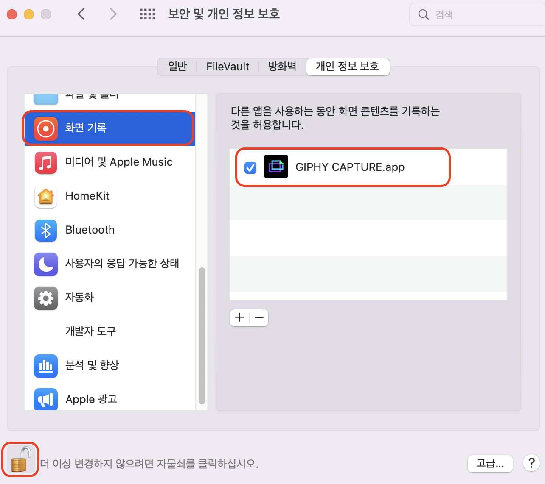Select the Bluetooth icon in sidebar
Screen dimensions: 545x484
click(46, 231)
